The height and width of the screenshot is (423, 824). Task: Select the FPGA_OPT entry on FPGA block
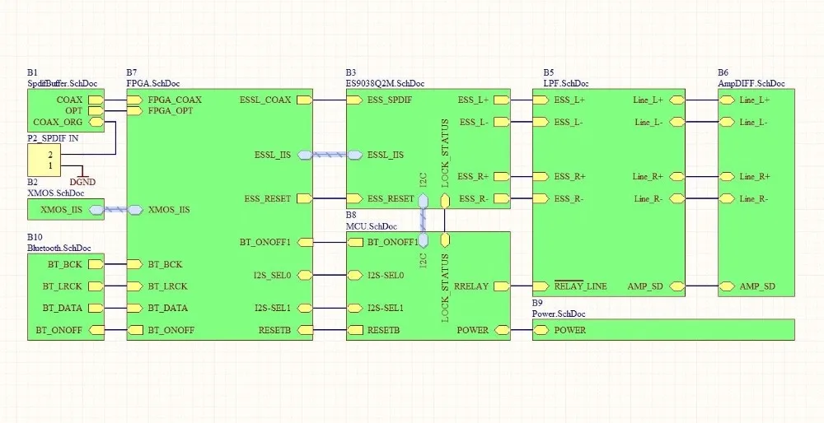coord(135,111)
